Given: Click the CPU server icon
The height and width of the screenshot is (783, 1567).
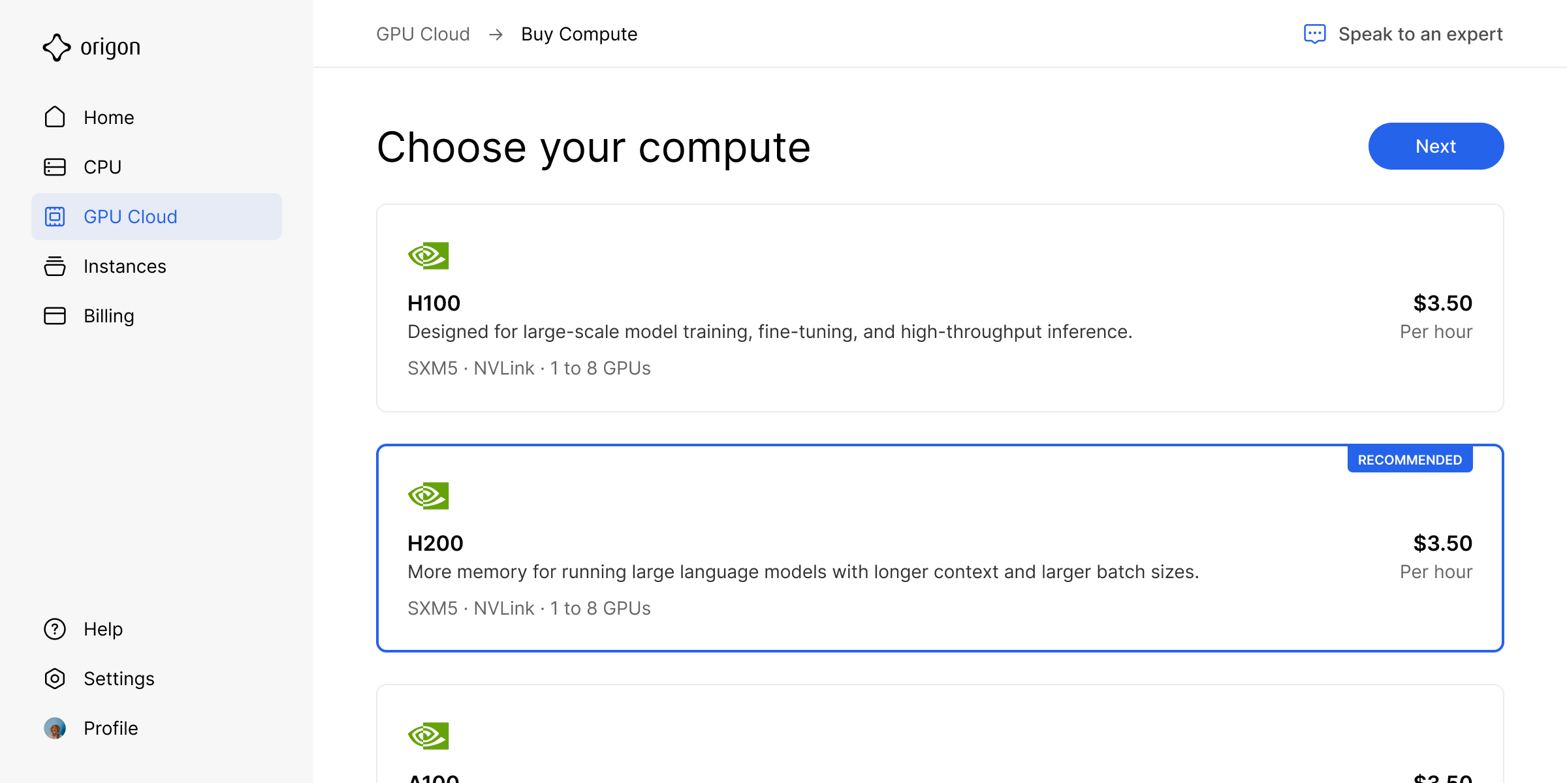Looking at the screenshot, I should tap(55, 167).
